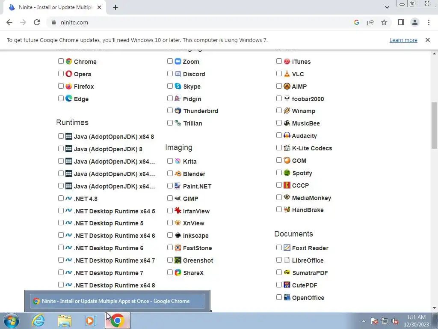The height and width of the screenshot is (329, 438).
Task: Enable the .NET Desktop Runtime x64 8 checkbox
Action: click(61, 285)
